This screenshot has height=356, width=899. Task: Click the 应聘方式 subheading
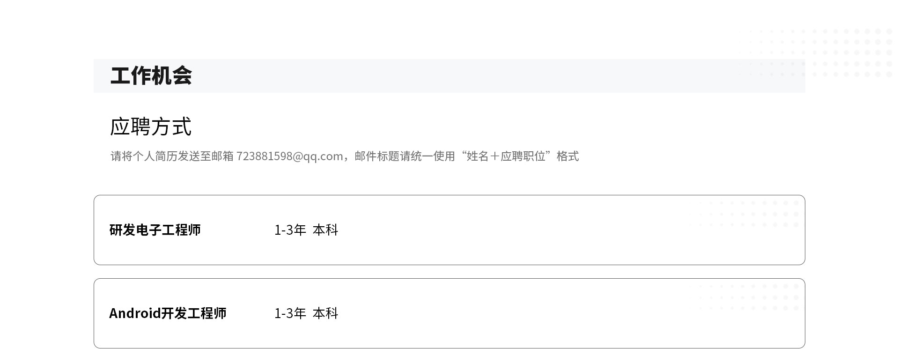pos(151,126)
